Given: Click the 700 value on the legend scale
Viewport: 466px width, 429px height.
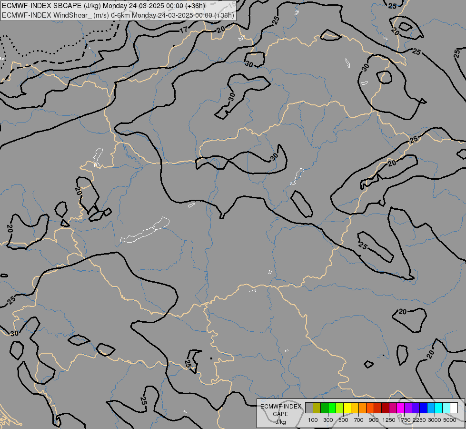Looking at the screenshot, I should pyautogui.click(x=359, y=420).
